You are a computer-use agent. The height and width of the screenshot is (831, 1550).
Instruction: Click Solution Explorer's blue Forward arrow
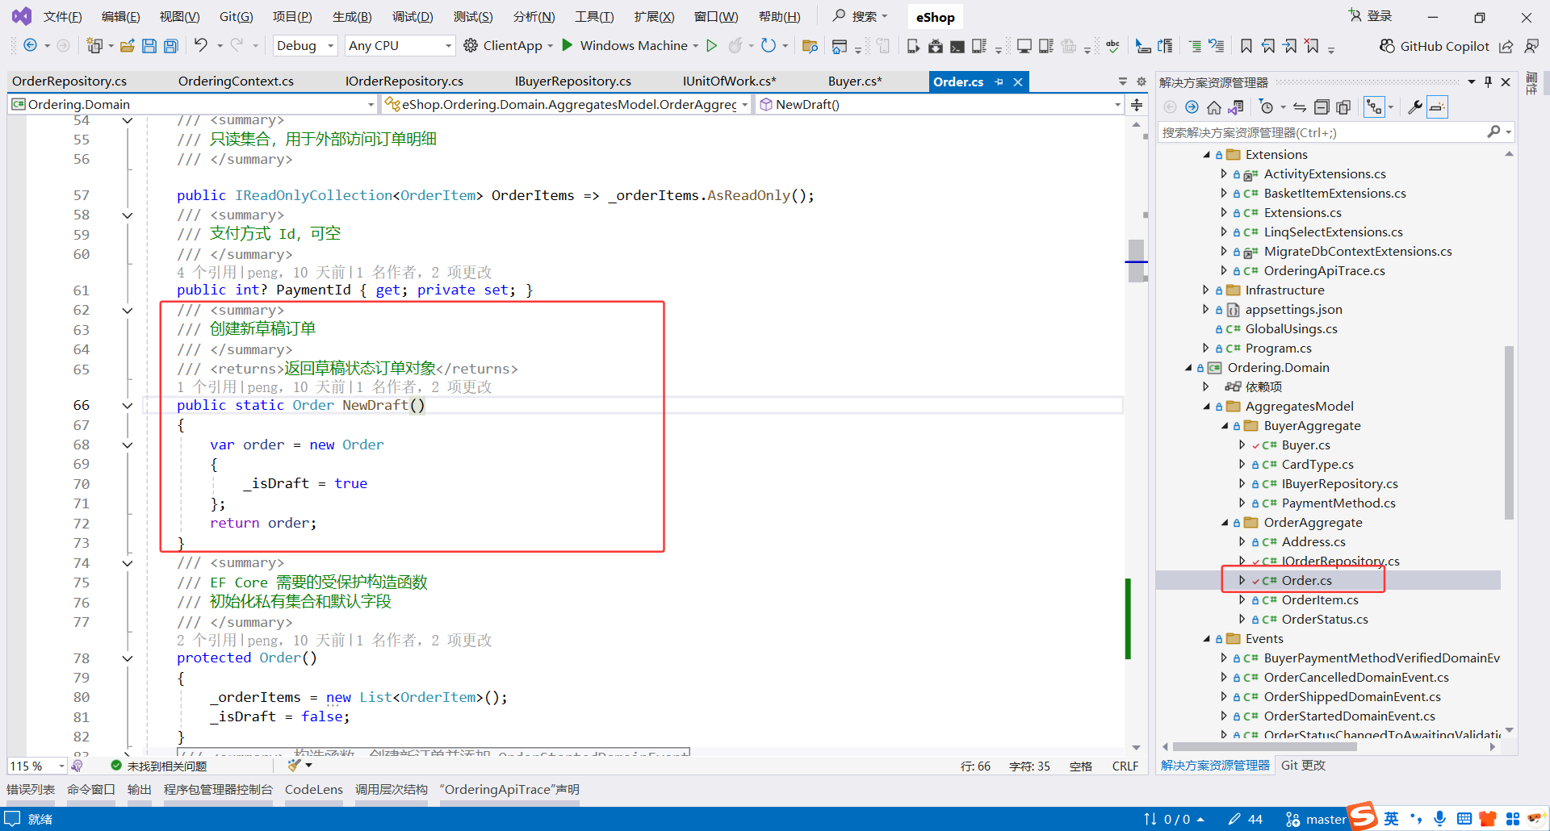(x=1192, y=107)
